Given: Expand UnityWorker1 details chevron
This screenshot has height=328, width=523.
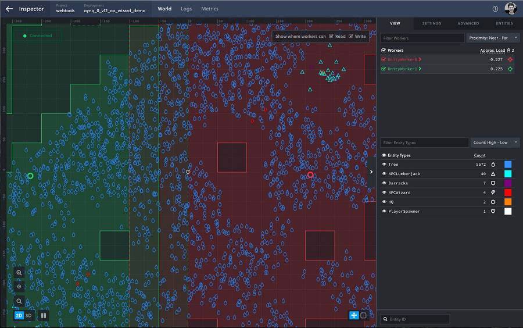Looking at the screenshot, I should pyautogui.click(x=420, y=69).
